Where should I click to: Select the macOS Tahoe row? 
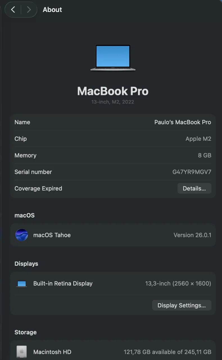[112, 235]
